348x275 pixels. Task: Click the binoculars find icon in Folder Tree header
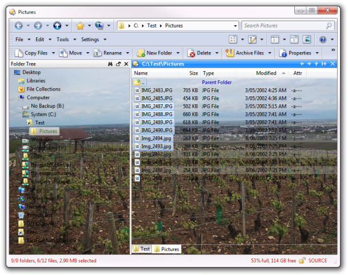pos(110,64)
